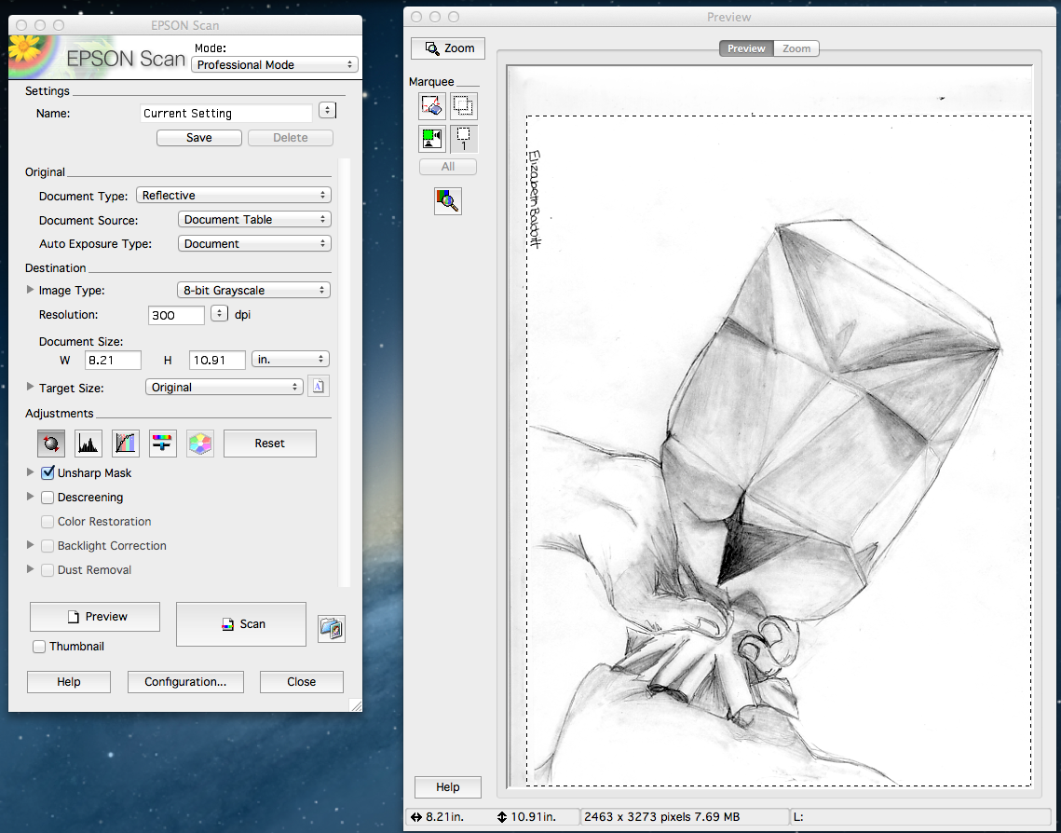Edit the document width field
1061x833 pixels.
113,360
